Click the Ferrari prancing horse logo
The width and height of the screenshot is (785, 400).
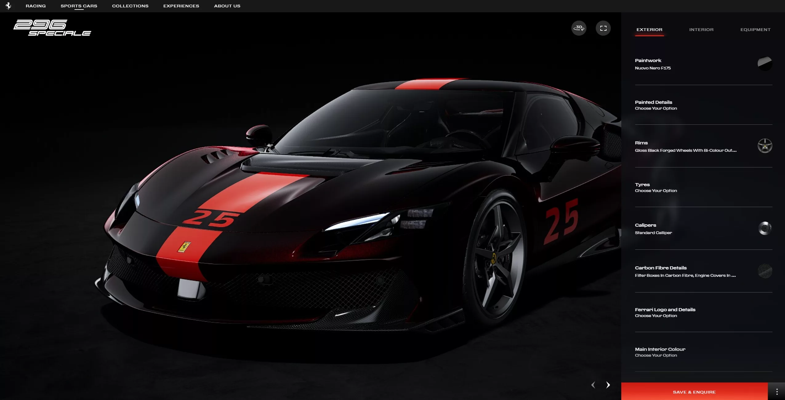point(8,6)
